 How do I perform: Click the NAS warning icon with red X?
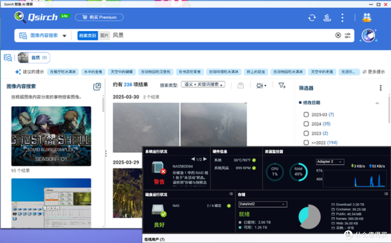[x=159, y=167]
